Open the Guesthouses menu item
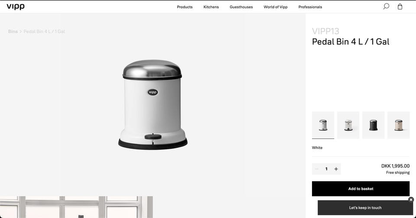416x218 pixels. tap(241, 7)
